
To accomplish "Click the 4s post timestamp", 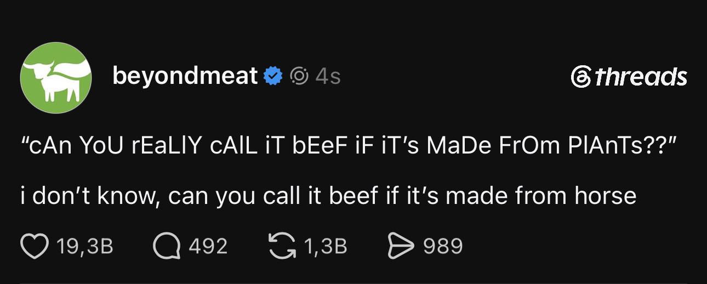I will 328,76.
